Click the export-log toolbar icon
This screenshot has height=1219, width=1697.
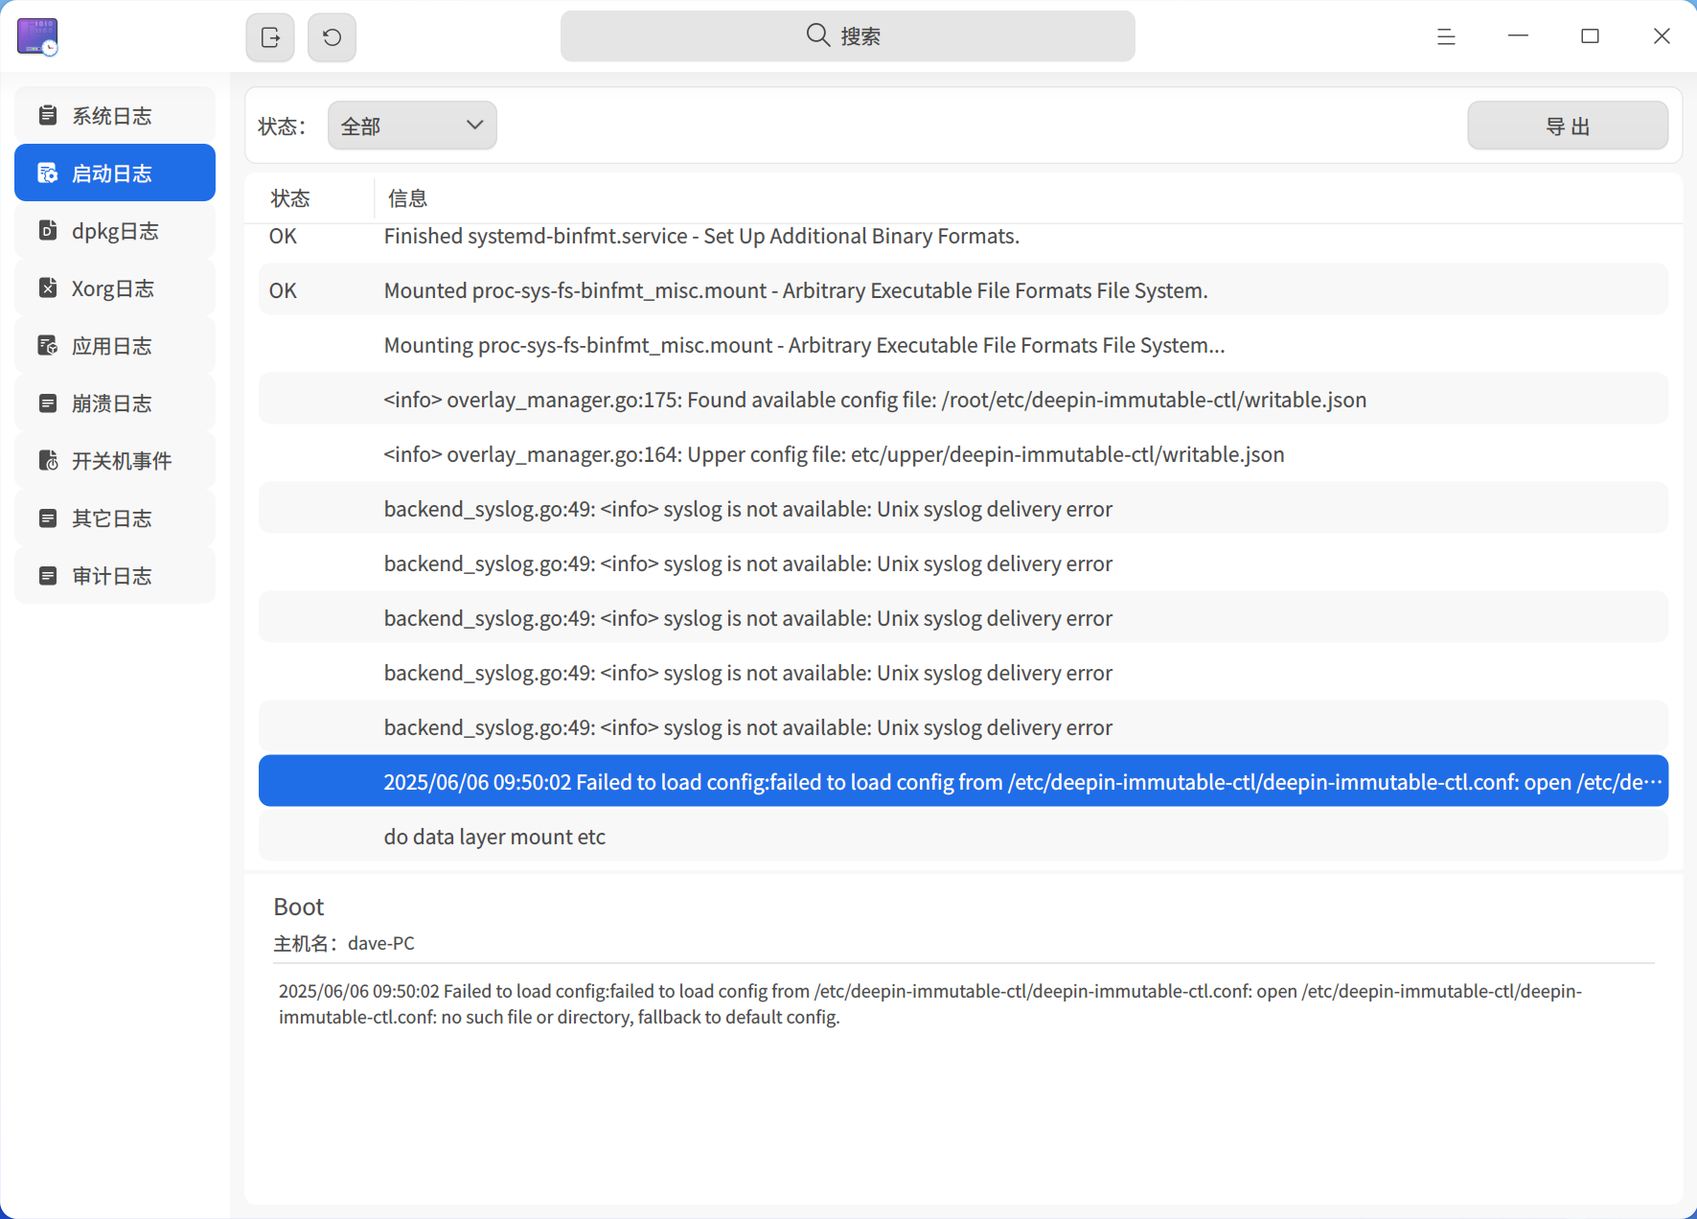tap(270, 37)
